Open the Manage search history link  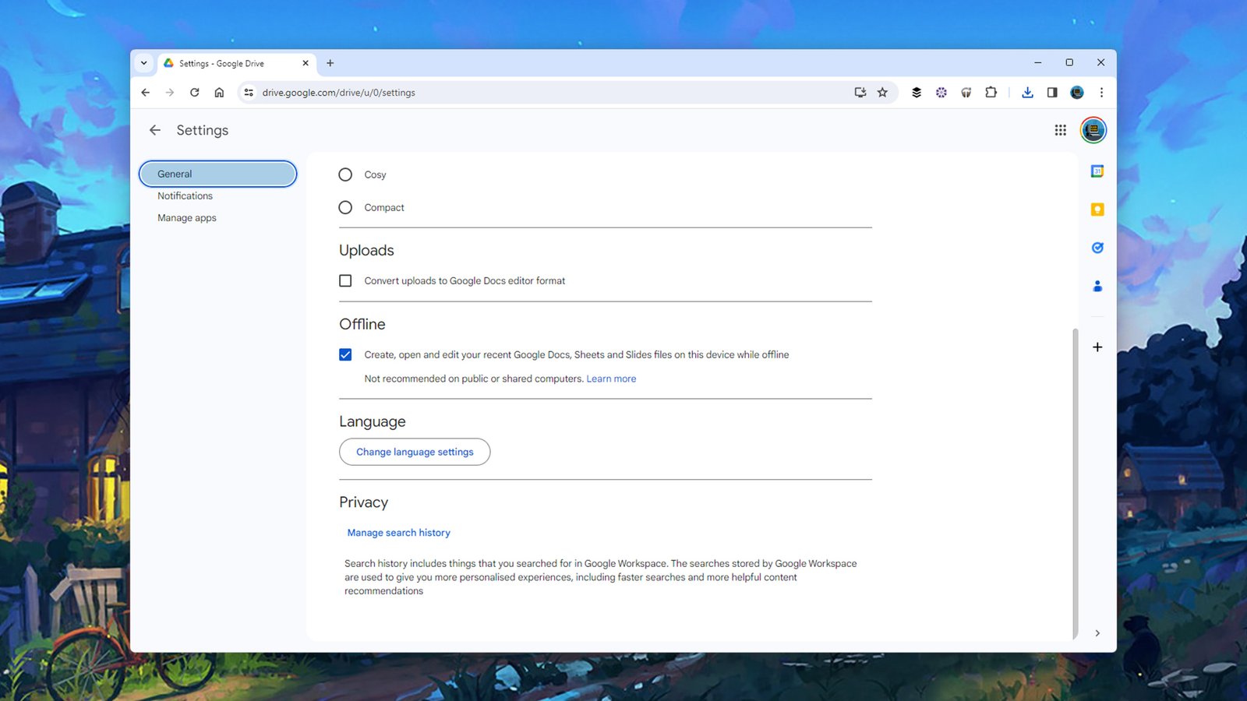point(399,533)
